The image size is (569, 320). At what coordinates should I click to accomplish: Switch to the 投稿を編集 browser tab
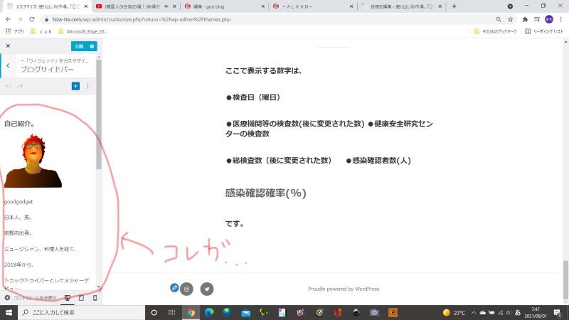401,6
